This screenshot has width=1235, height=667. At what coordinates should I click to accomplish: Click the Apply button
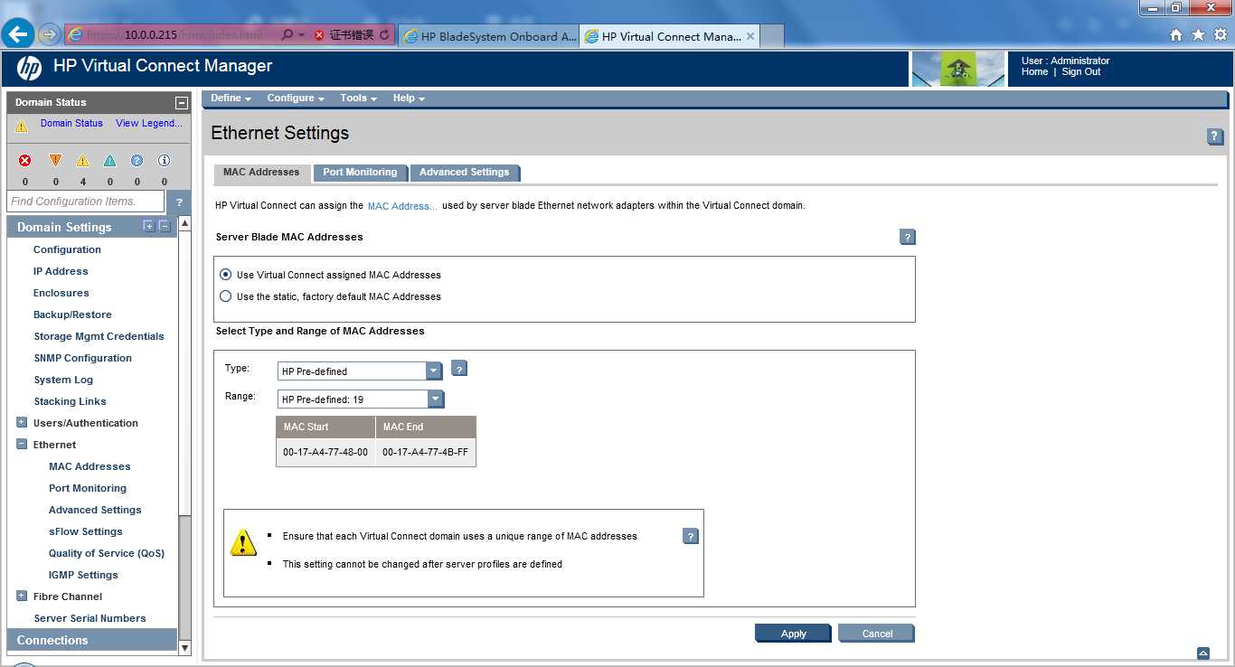[793, 634]
